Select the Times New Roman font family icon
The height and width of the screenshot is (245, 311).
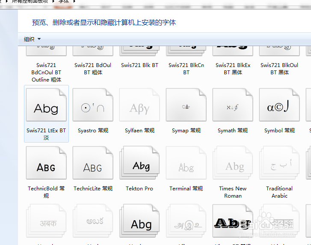[233, 163]
